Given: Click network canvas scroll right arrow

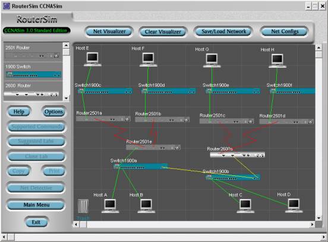Looking at the screenshot, I should tap(312, 224).
